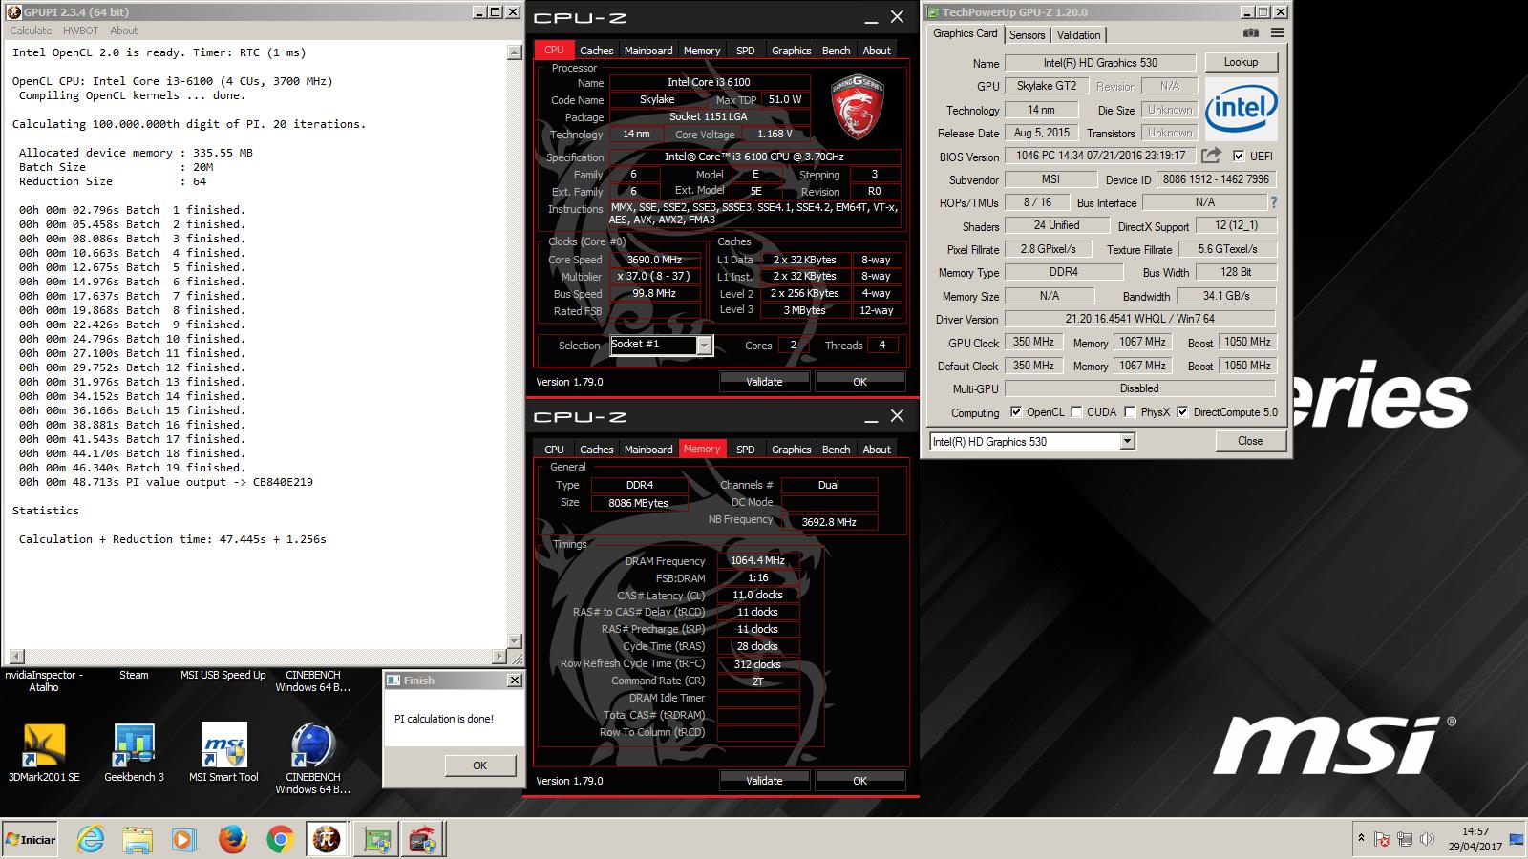Show hidden system tray icons
This screenshot has width=1528, height=859.
(x=1361, y=839)
